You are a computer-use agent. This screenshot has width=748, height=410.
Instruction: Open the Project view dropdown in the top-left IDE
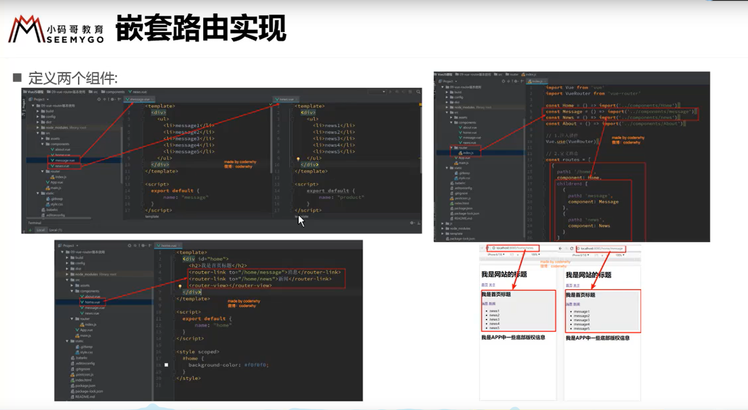pos(39,99)
